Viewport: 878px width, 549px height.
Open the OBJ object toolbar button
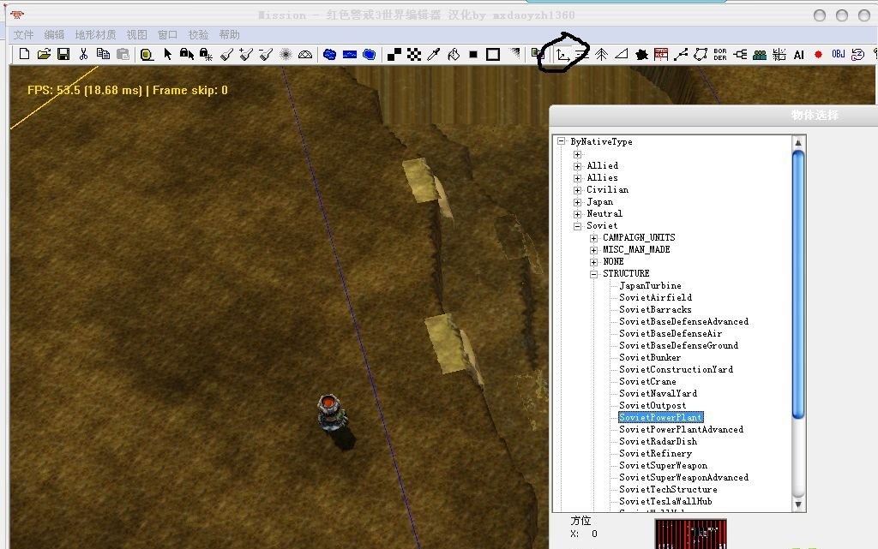coord(839,54)
